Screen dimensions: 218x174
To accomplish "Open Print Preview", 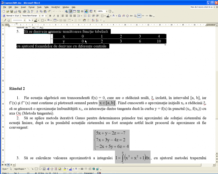I will [28, 11].
